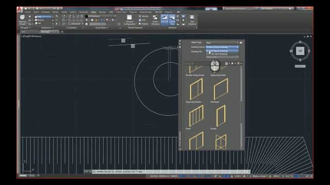Expand the Navigate panel
Image resolution: width=330 pixels, height=185 pixels.
(x=25, y=28)
